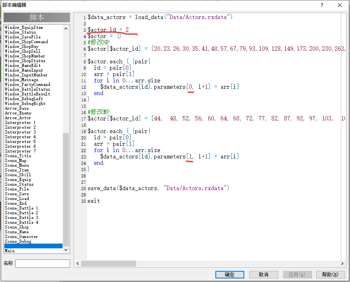Select the Window_SaveFile script

point(23,37)
